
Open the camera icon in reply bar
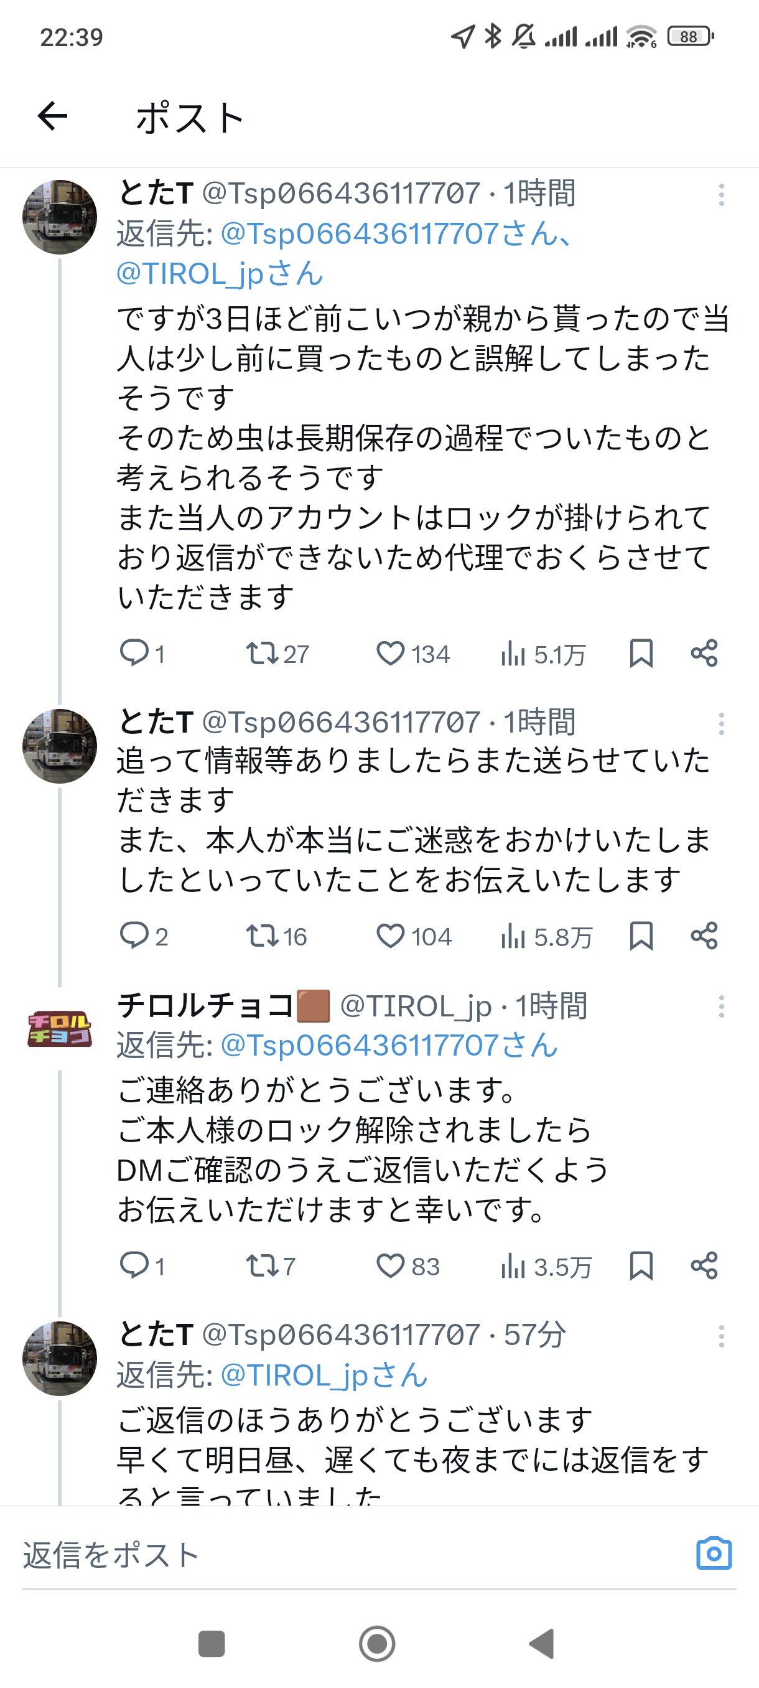pos(713,1553)
